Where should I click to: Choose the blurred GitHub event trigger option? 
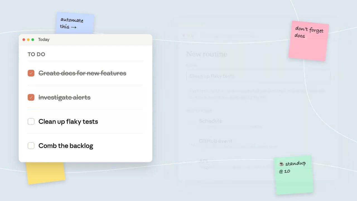coord(215,141)
